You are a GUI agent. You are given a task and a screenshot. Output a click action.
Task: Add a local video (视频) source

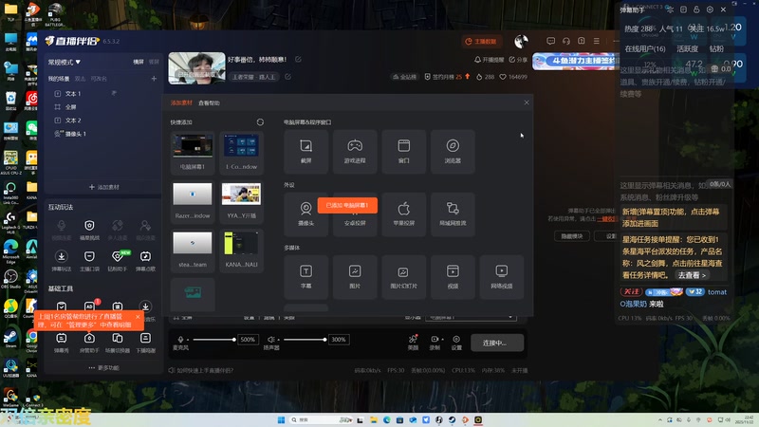453,277
